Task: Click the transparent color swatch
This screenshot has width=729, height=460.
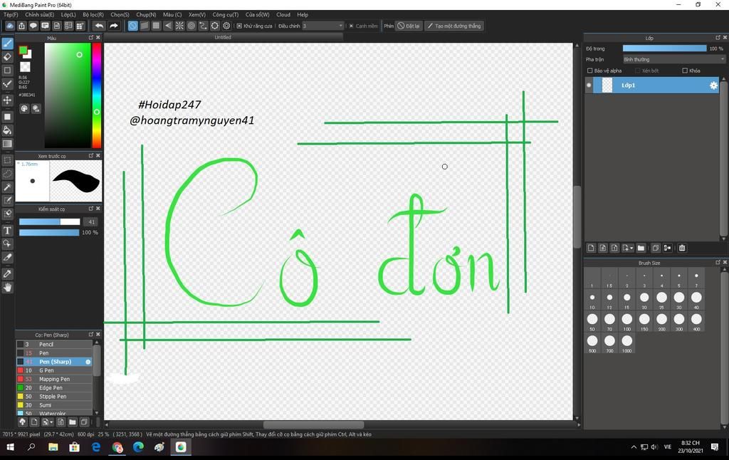Action: (25, 67)
